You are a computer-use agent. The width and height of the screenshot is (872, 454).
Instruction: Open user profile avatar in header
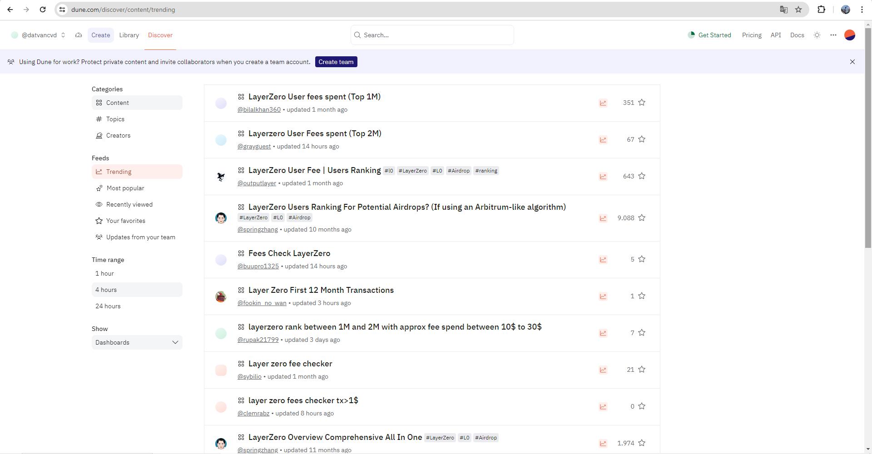click(x=850, y=35)
